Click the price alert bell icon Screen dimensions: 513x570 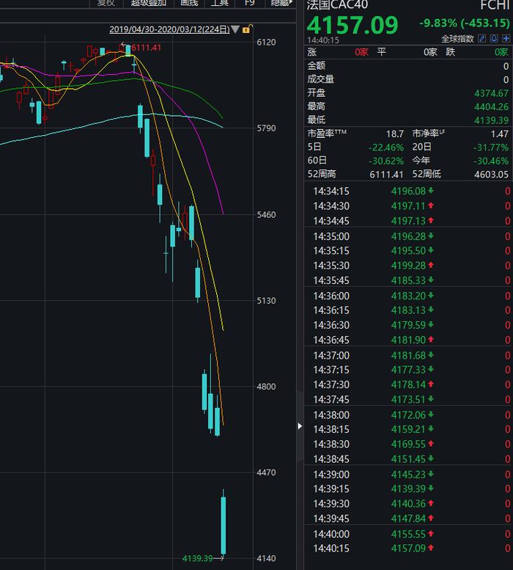click(x=494, y=39)
